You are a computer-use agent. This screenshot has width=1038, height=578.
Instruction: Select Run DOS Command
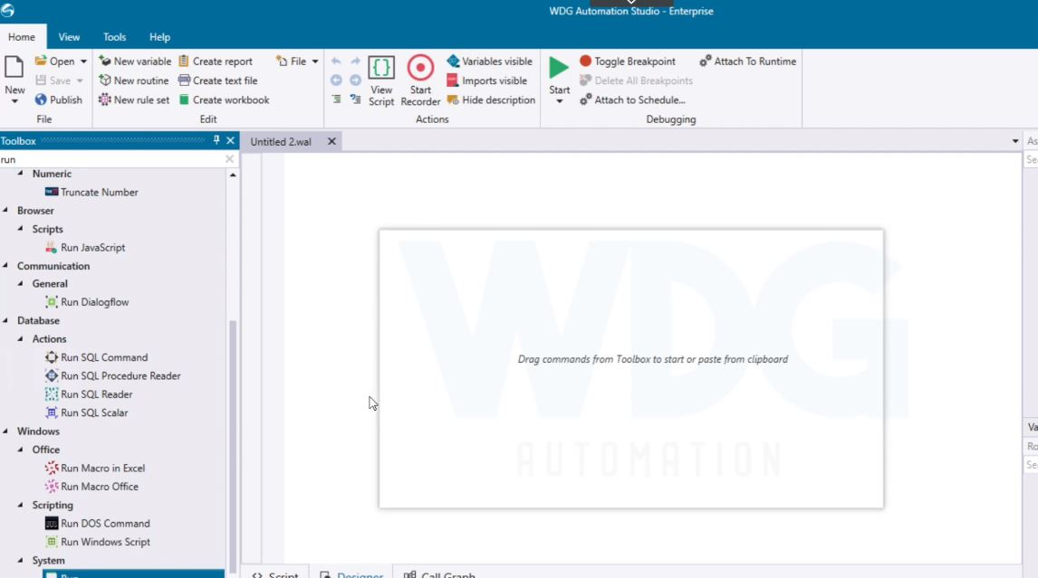tap(98, 524)
